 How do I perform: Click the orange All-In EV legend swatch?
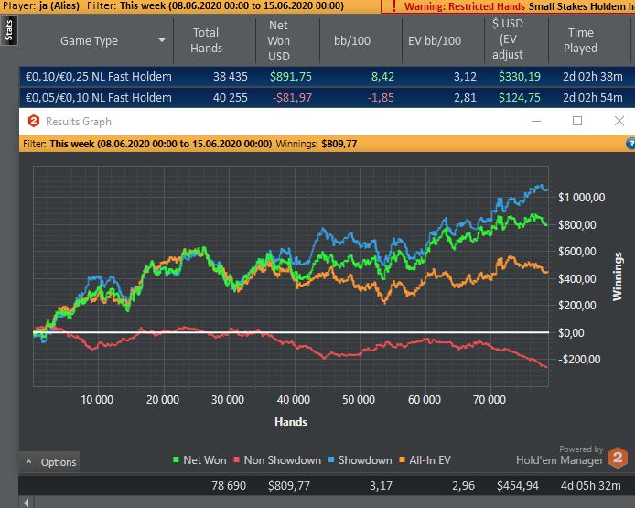[x=403, y=459]
